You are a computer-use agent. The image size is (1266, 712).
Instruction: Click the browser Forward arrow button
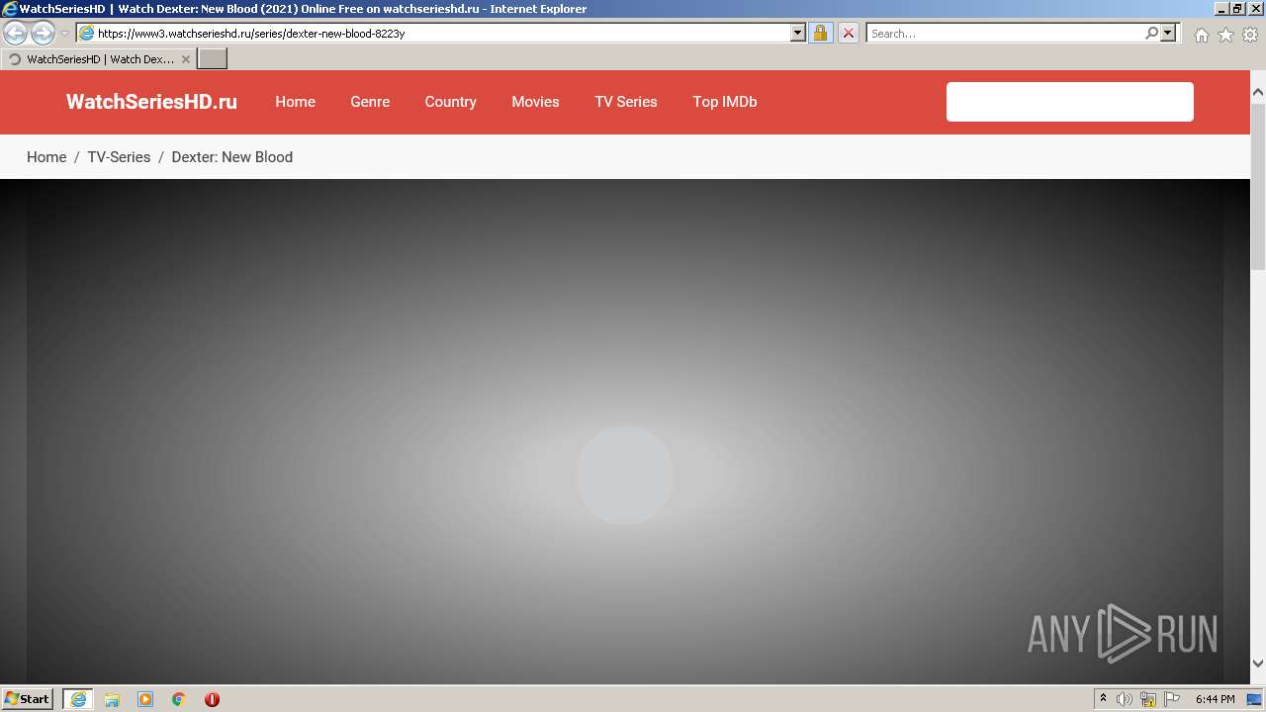43,34
